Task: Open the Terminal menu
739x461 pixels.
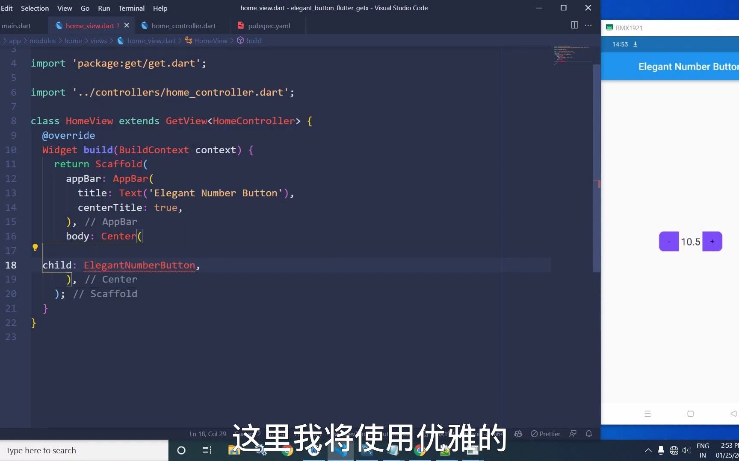Action: tap(132, 8)
